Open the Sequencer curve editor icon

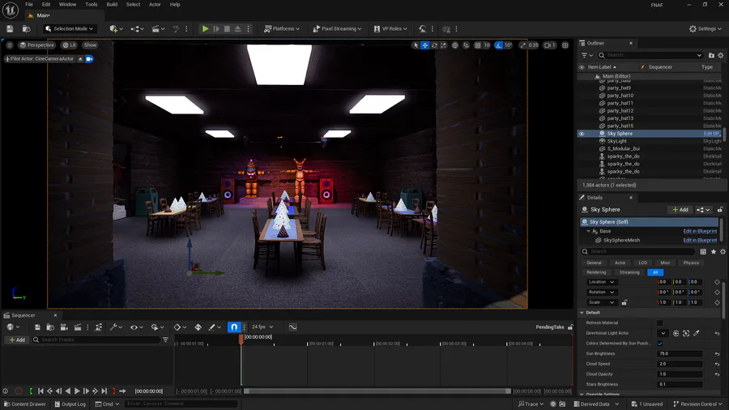point(292,327)
